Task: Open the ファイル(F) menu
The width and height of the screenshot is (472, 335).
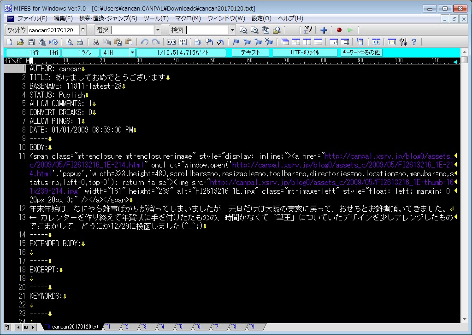Action: point(33,18)
